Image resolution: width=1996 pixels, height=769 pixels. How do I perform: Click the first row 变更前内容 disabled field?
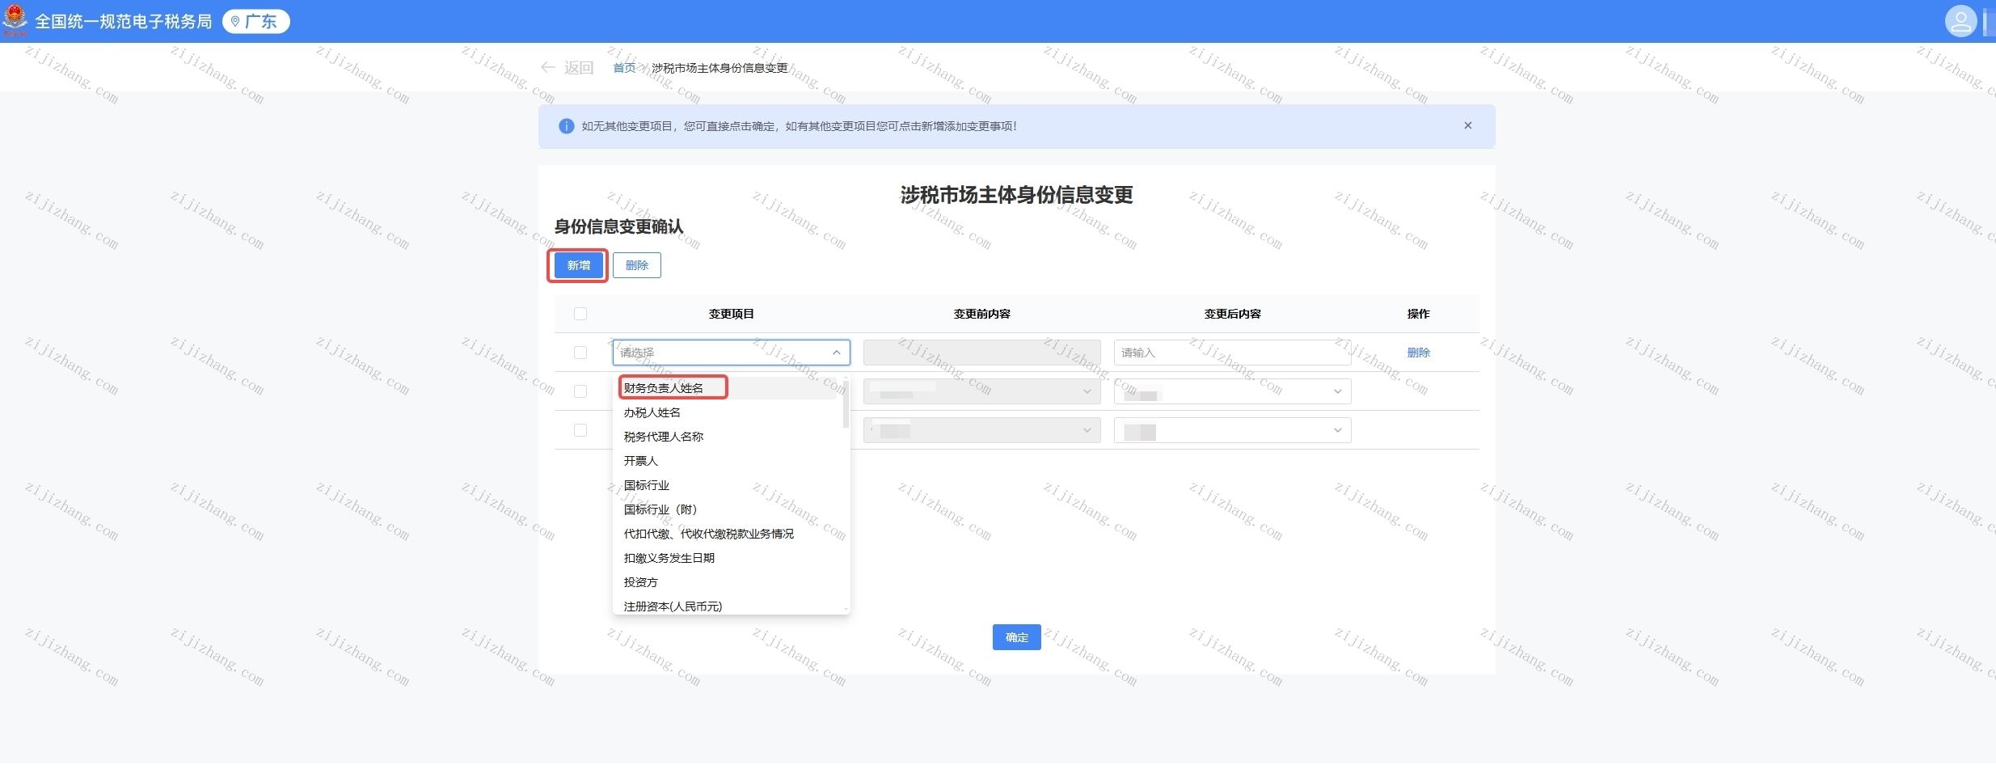(x=981, y=353)
